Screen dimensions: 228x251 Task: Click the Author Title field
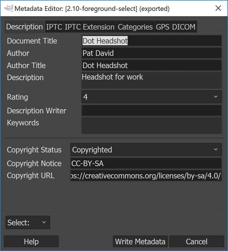coord(152,65)
